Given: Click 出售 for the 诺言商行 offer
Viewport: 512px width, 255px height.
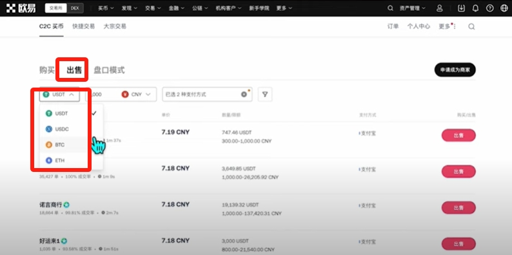Looking at the screenshot, I should (458, 208).
